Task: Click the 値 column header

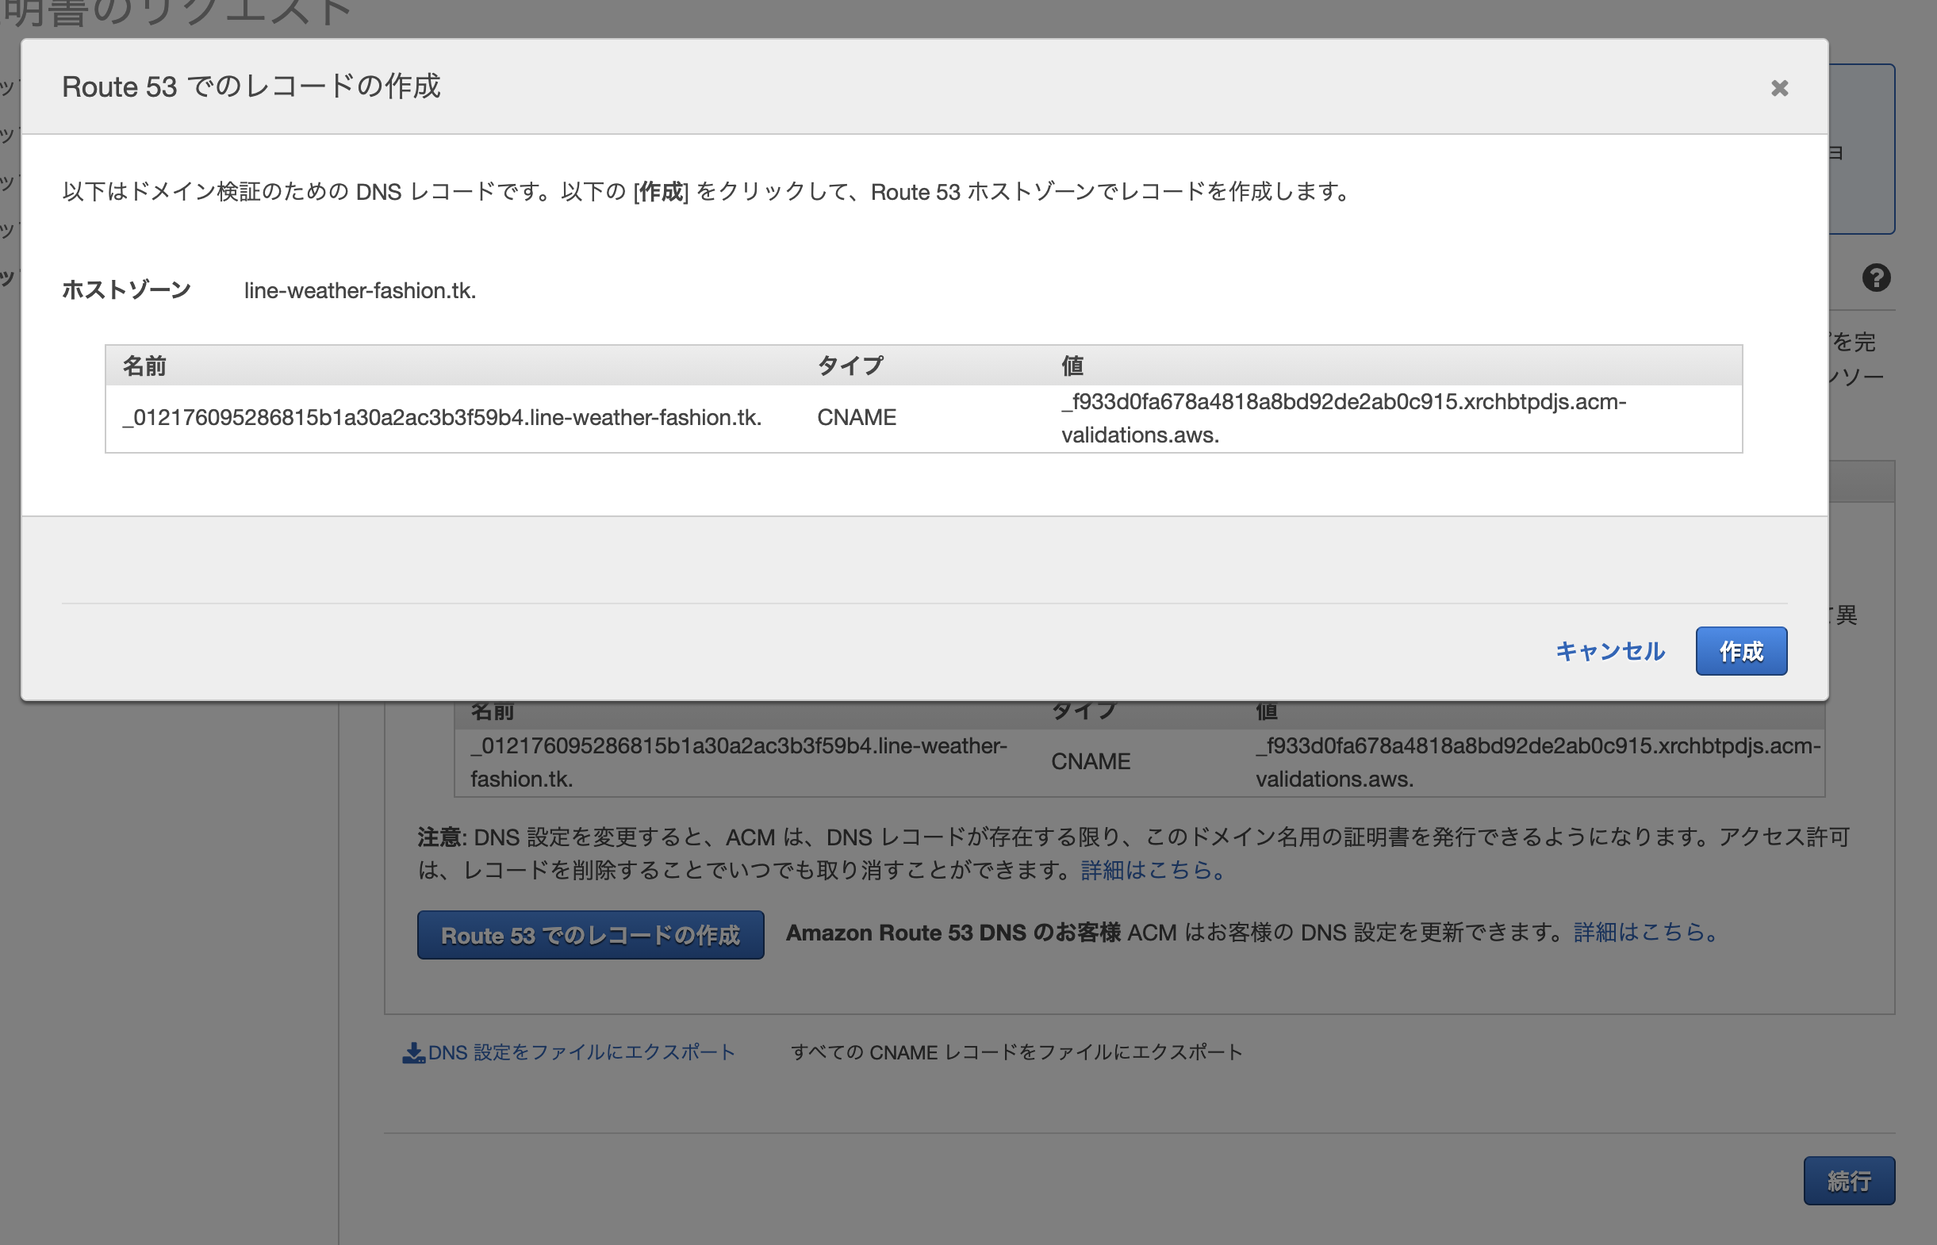Action: (1072, 365)
